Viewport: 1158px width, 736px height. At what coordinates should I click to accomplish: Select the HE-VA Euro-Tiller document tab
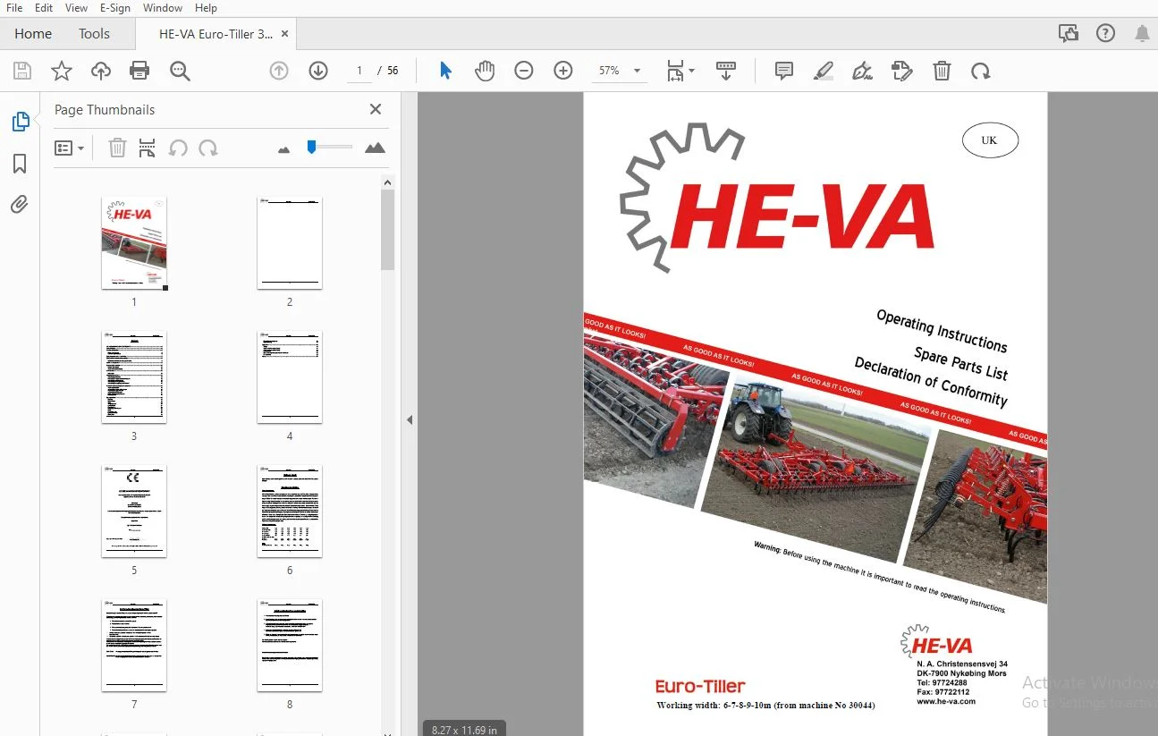[x=216, y=34]
